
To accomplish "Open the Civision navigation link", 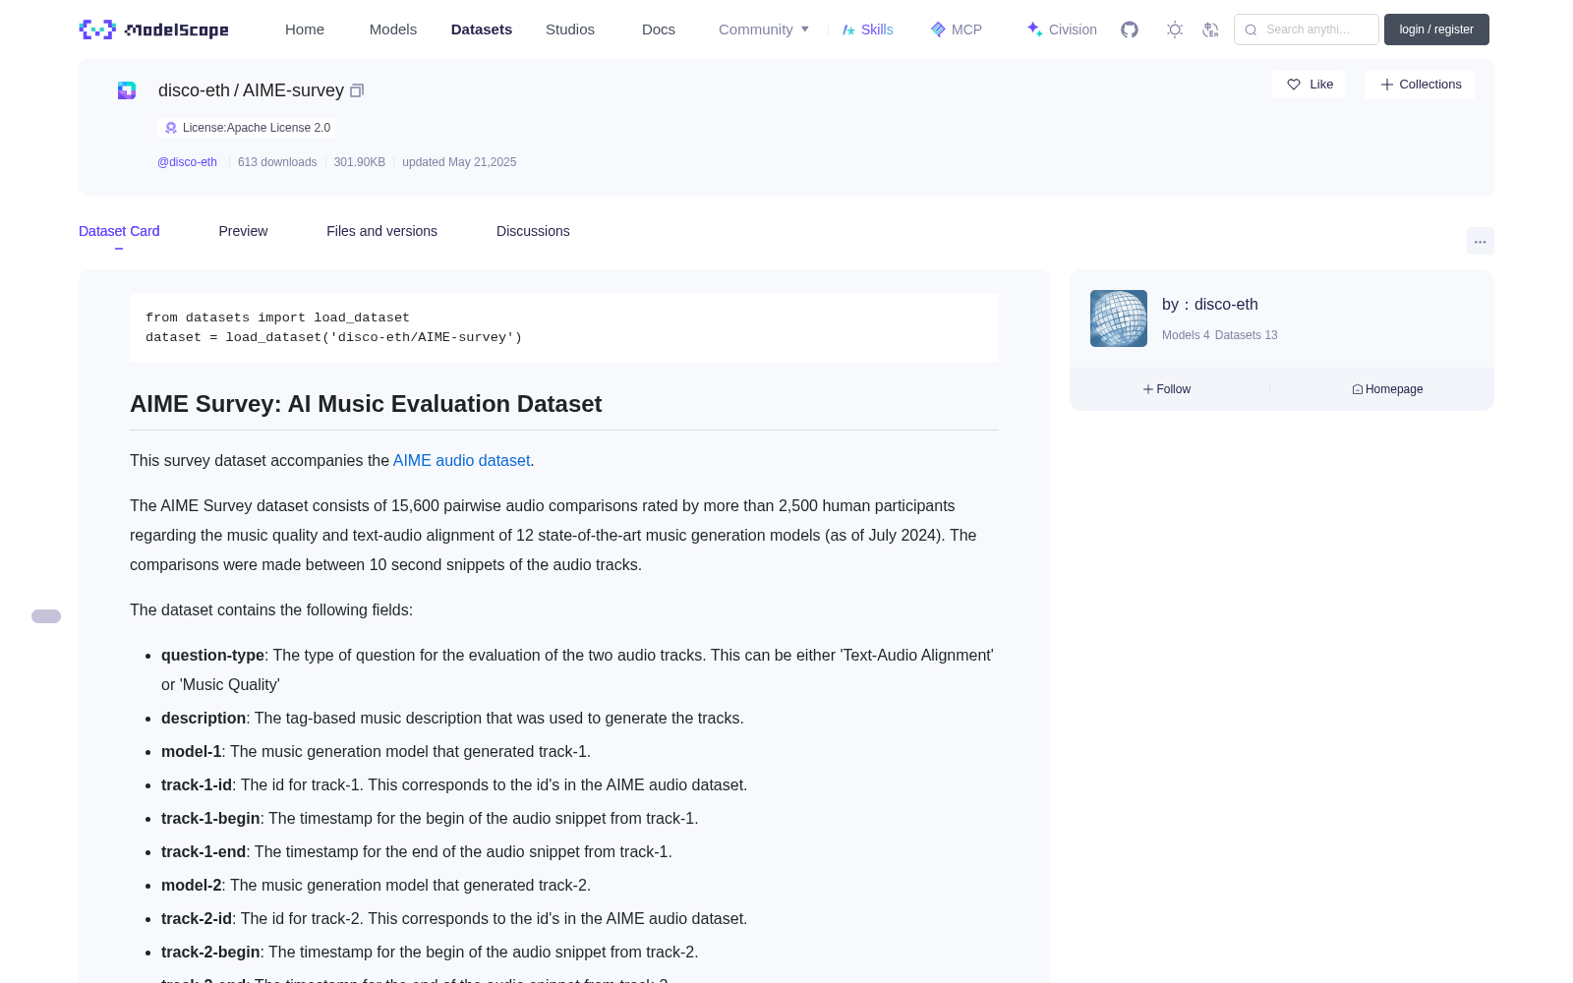I will click(1062, 29).
